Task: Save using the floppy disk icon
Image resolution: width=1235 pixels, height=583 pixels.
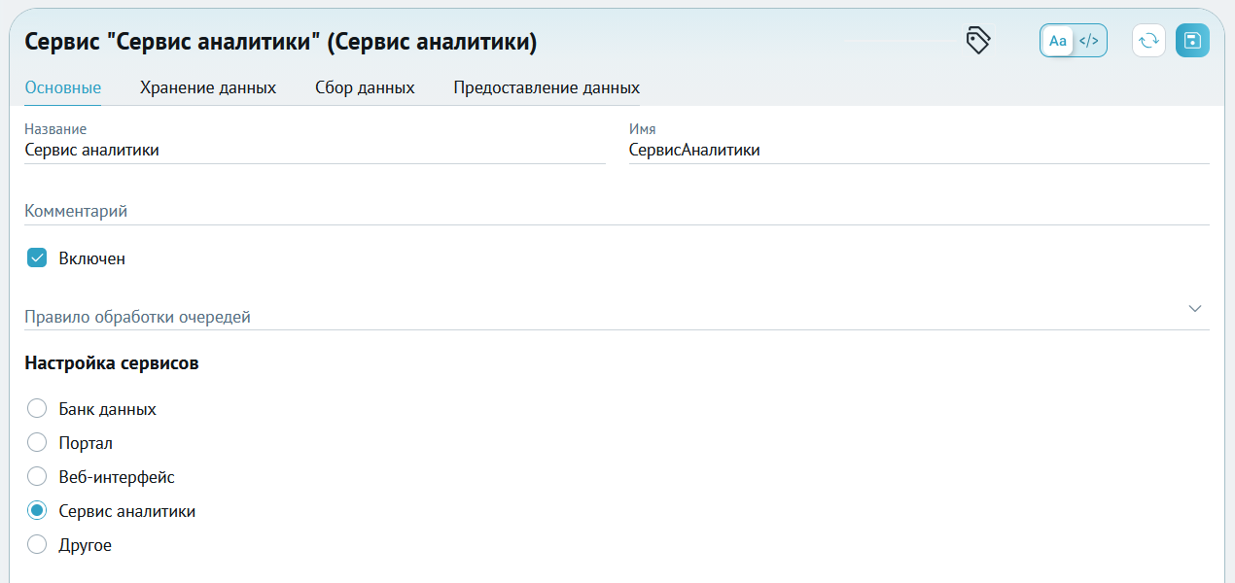Action: (1192, 41)
